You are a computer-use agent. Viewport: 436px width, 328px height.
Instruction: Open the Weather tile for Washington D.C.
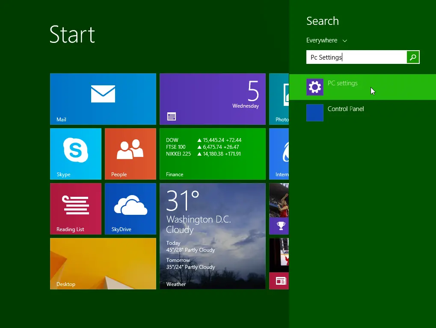[x=213, y=236]
